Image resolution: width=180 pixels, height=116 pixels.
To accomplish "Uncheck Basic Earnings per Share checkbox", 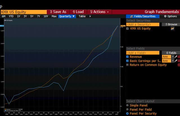I will pos(127,61).
